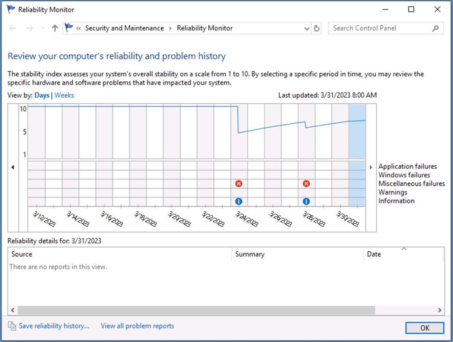Click the Up arrow navigation button
Image resolution: width=453 pixels, height=342 pixels.
(55, 28)
